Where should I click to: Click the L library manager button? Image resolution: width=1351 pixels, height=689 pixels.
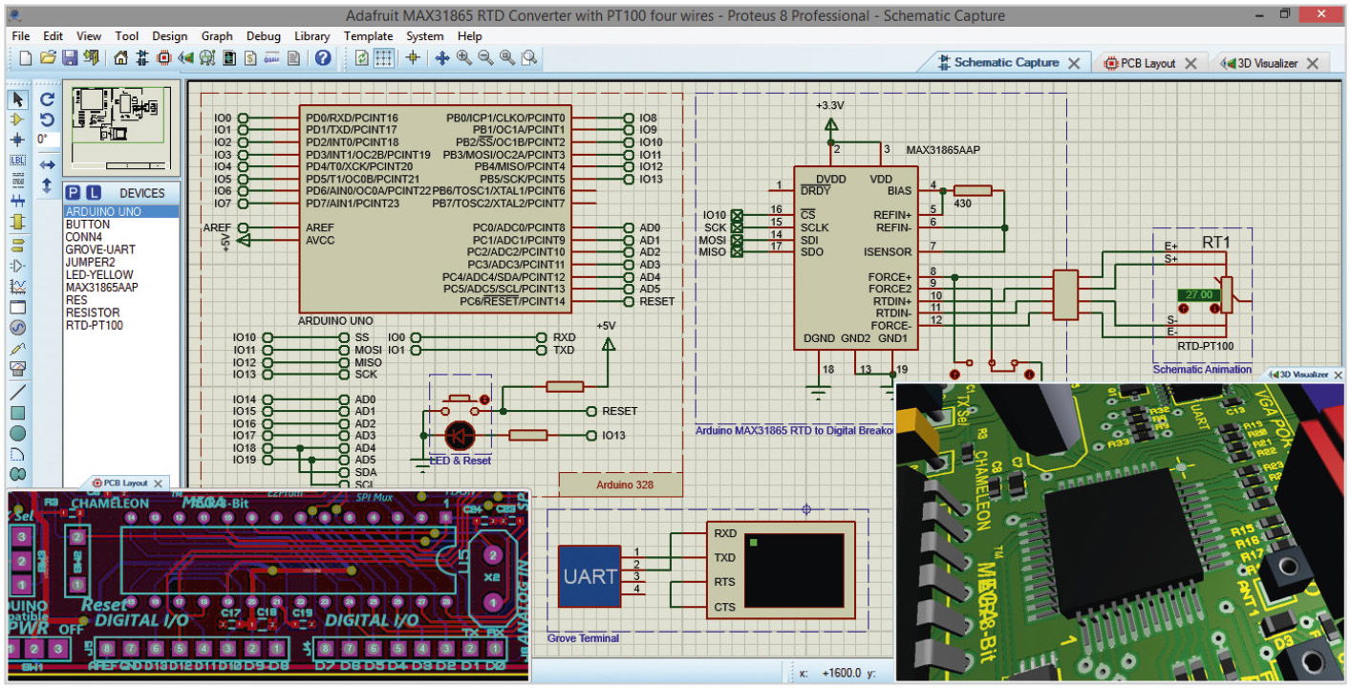[x=93, y=192]
